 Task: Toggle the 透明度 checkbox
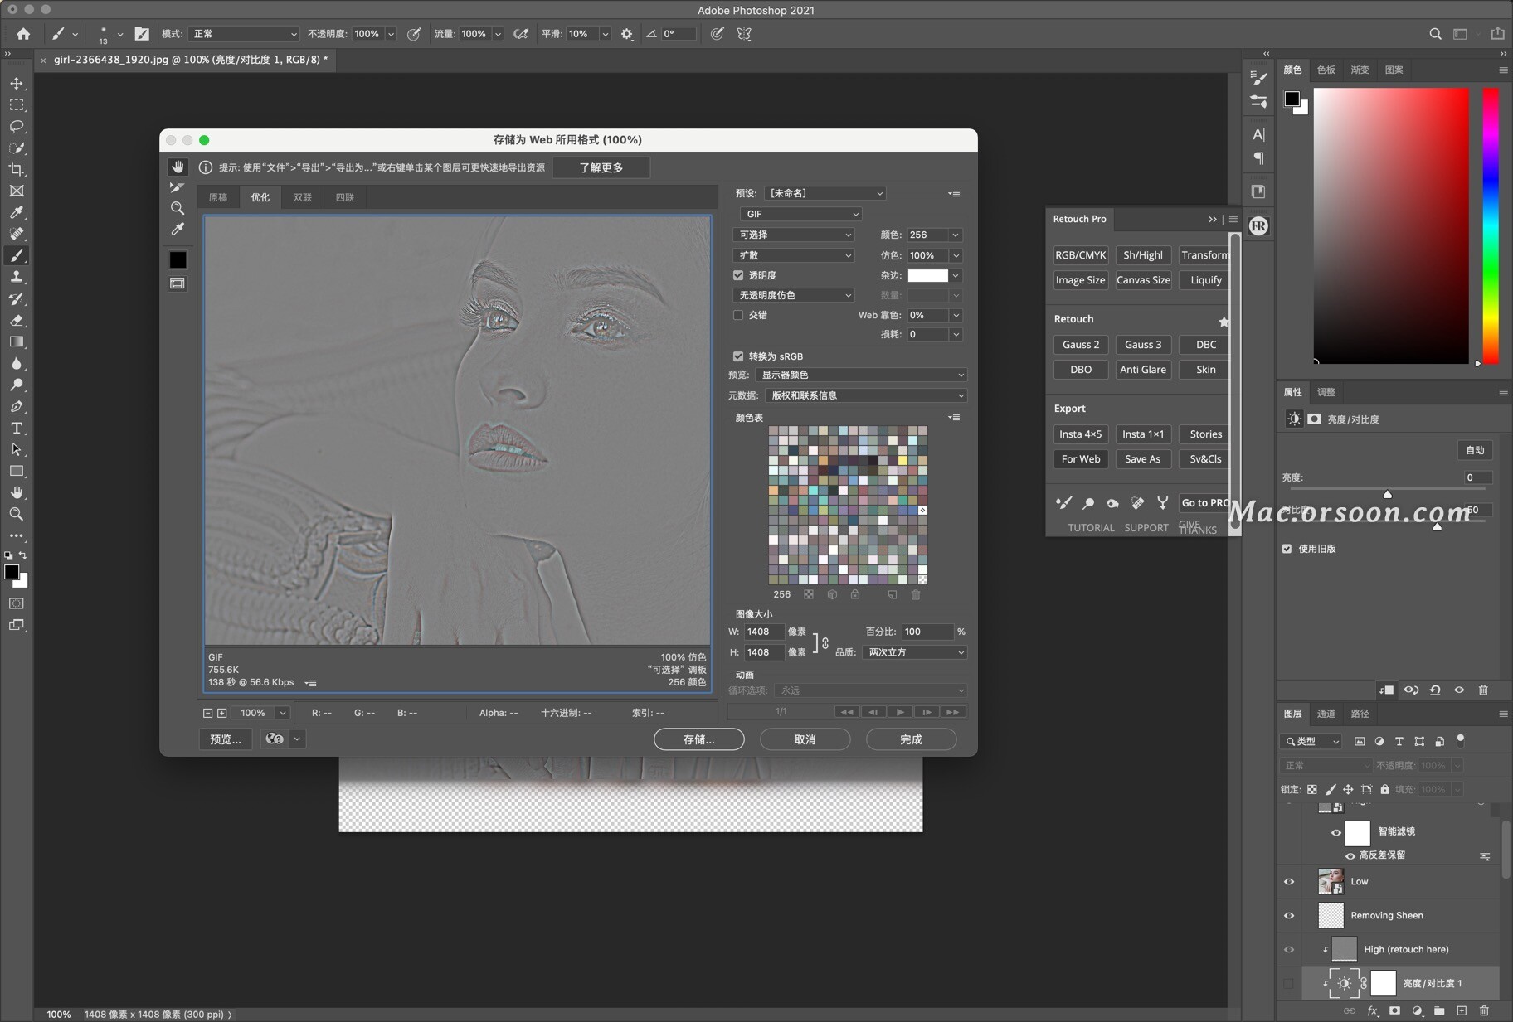pos(738,275)
